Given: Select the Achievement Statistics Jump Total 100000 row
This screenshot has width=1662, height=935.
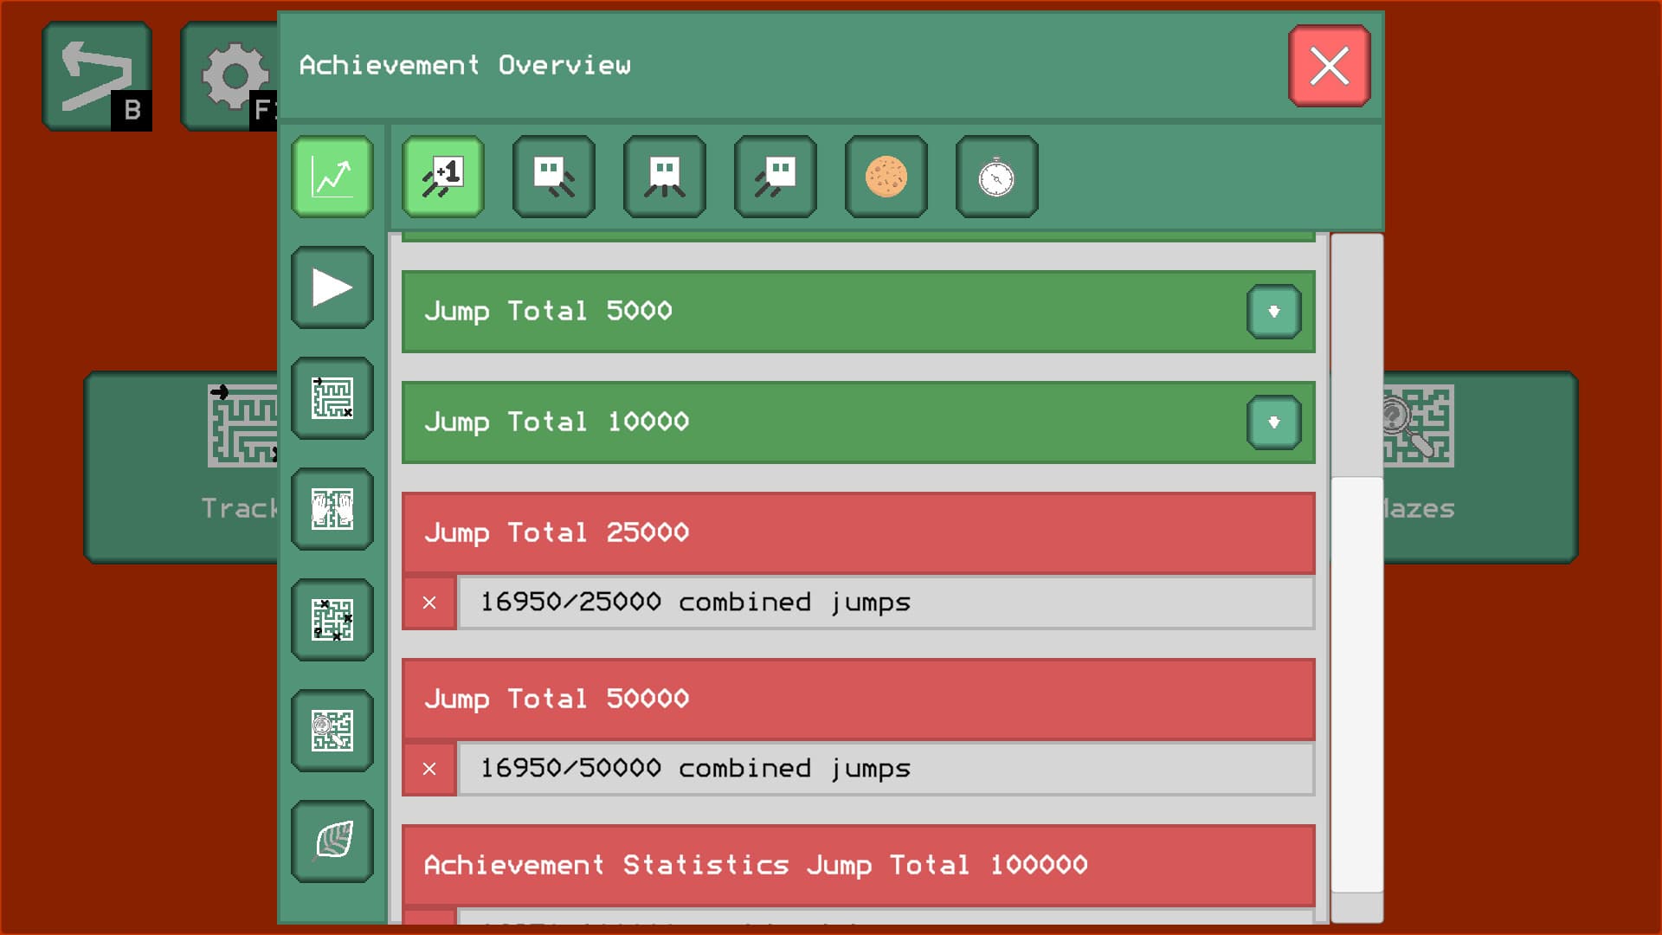Looking at the screenshot, I should (857, 865).
